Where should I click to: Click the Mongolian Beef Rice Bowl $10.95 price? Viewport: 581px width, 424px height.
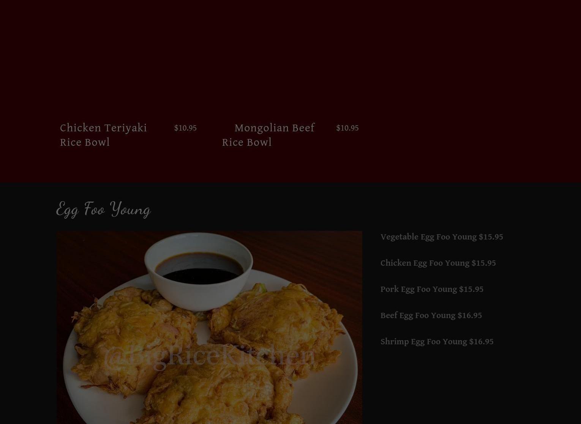tap(347, 128)
